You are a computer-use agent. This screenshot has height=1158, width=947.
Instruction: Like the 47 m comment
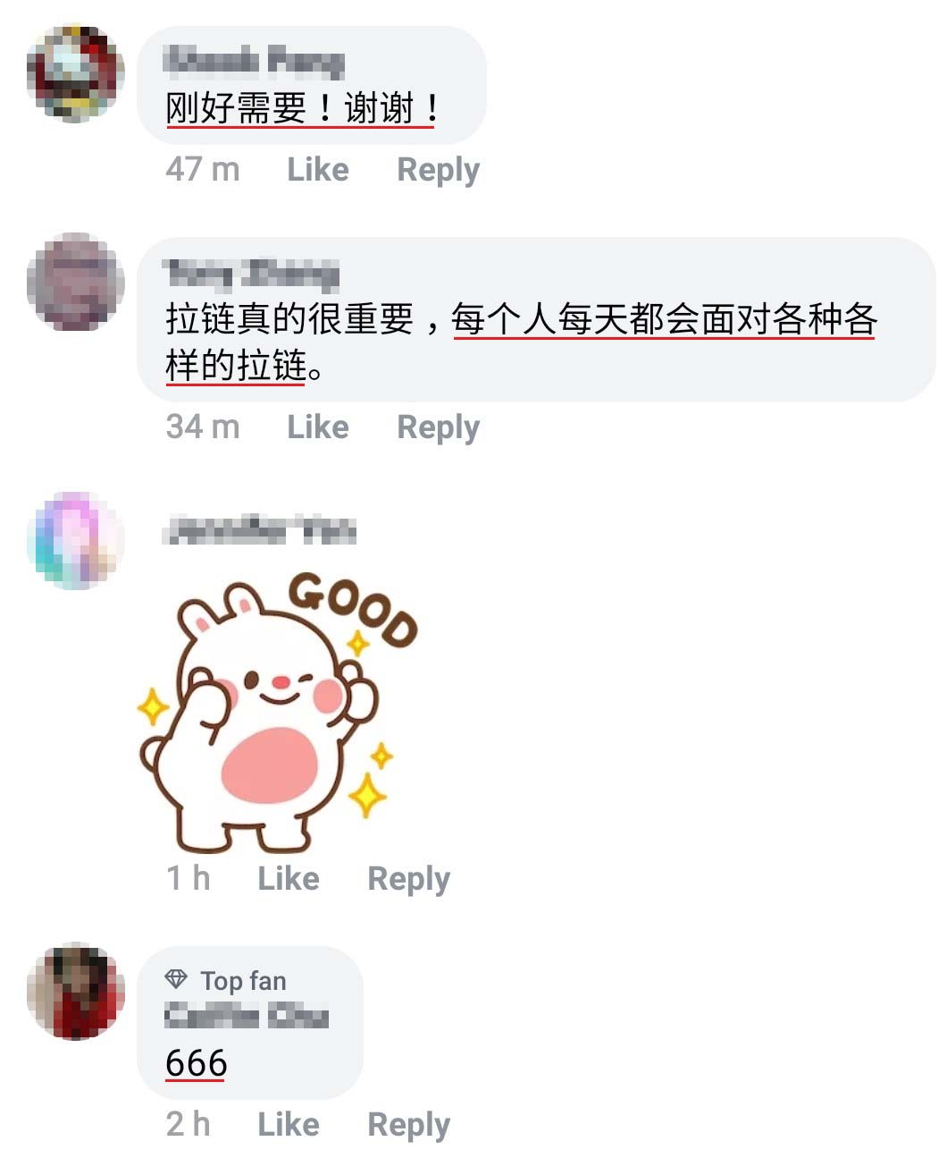pyautogui.click(x=318, y=169)
